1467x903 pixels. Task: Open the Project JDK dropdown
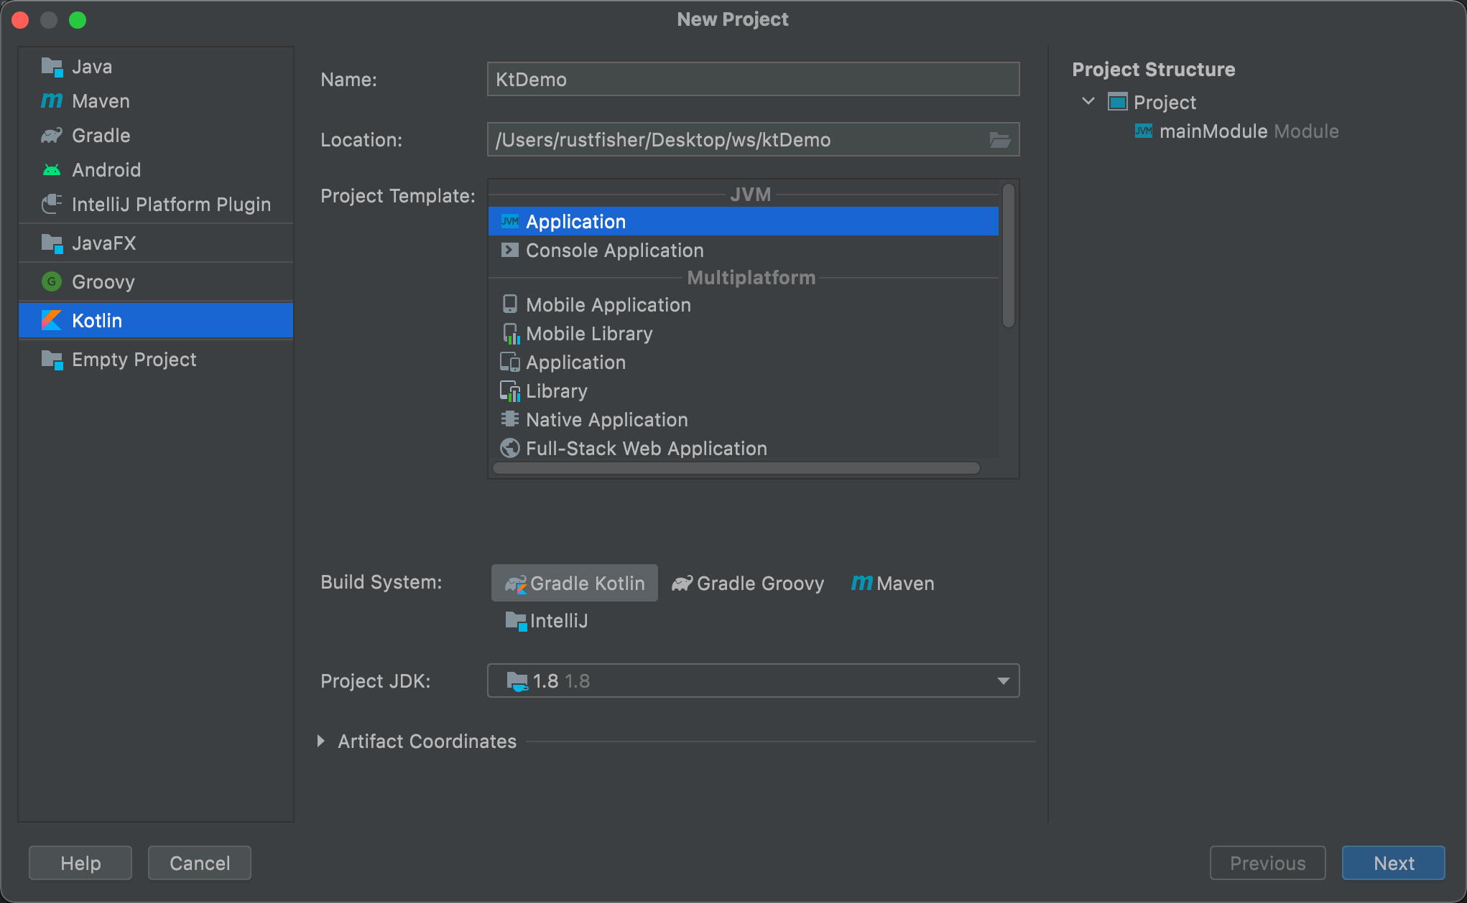pos(1003,681)
